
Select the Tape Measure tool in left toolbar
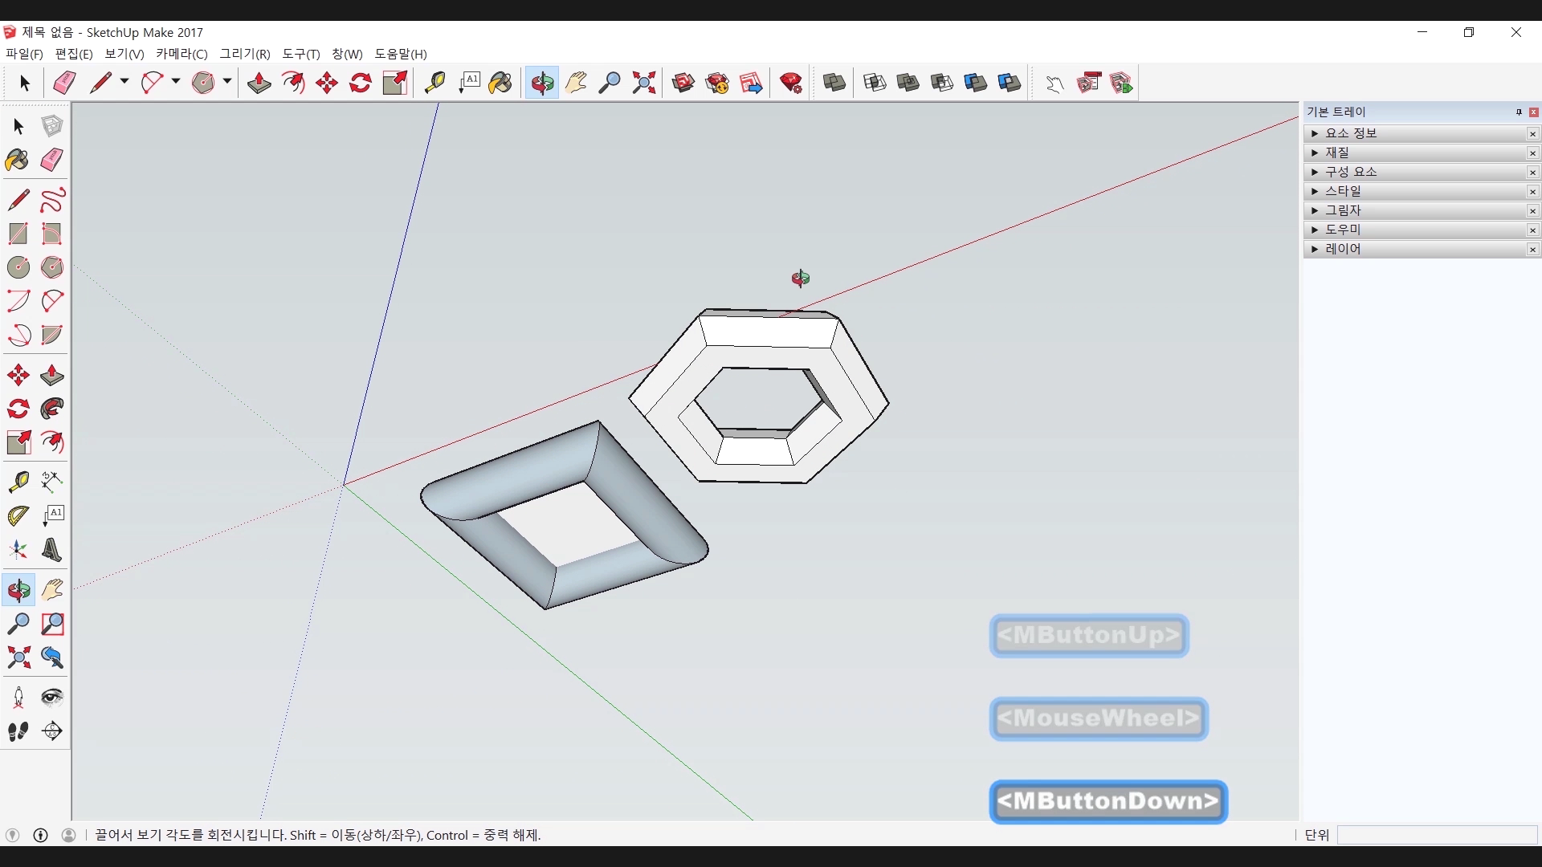[x=18, y=482]
